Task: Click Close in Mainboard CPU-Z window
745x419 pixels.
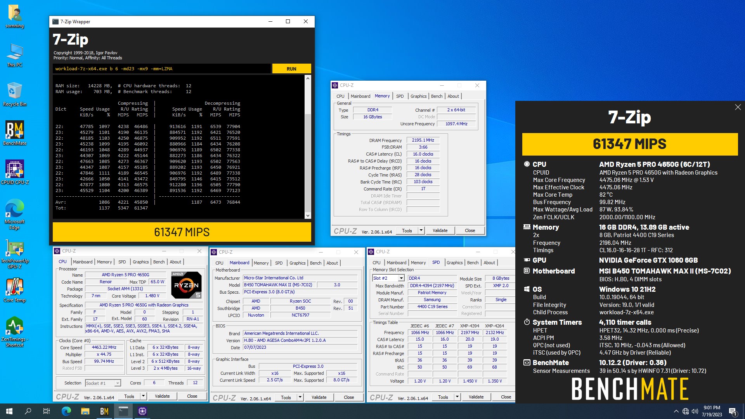Action: [x=349, y=397]
